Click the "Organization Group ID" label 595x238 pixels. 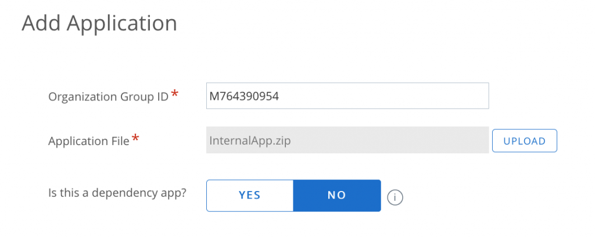click(109, 97)
